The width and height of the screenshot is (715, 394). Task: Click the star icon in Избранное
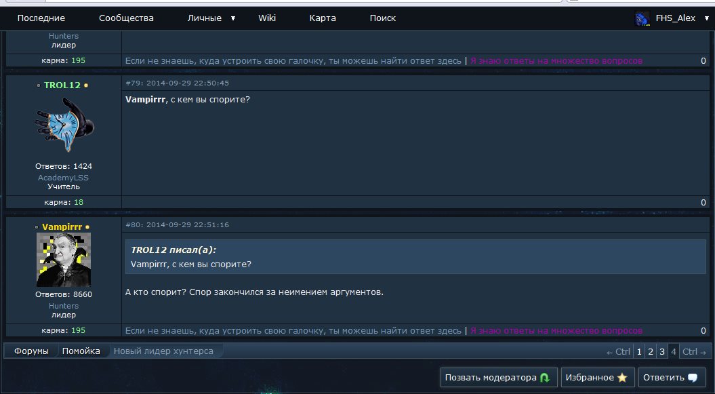point(622,378)
